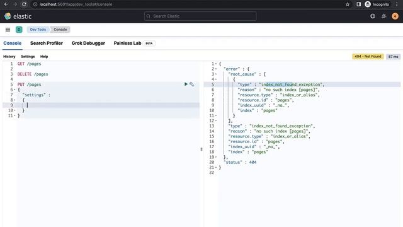Click the browser address bar URL
Viewport: 403px width, 227px height.
pyautogui.click(x=76, y=4)
